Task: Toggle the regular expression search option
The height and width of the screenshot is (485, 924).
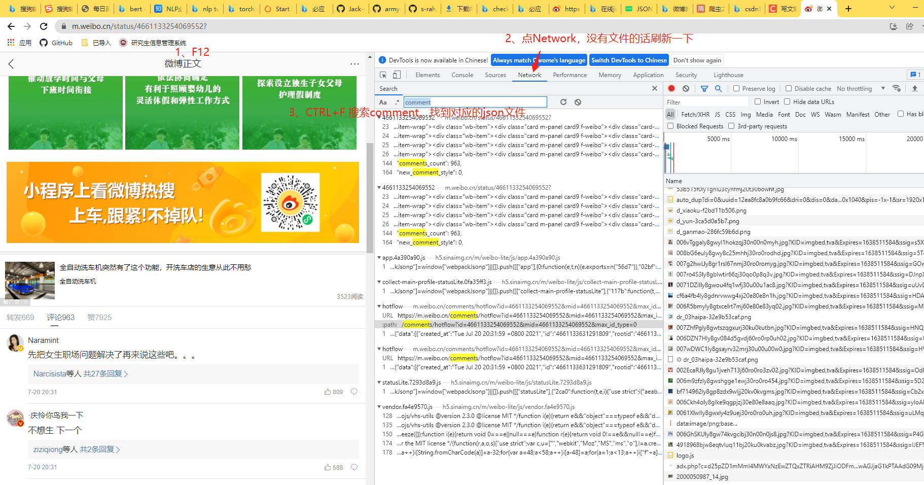Action: (397, 102)
